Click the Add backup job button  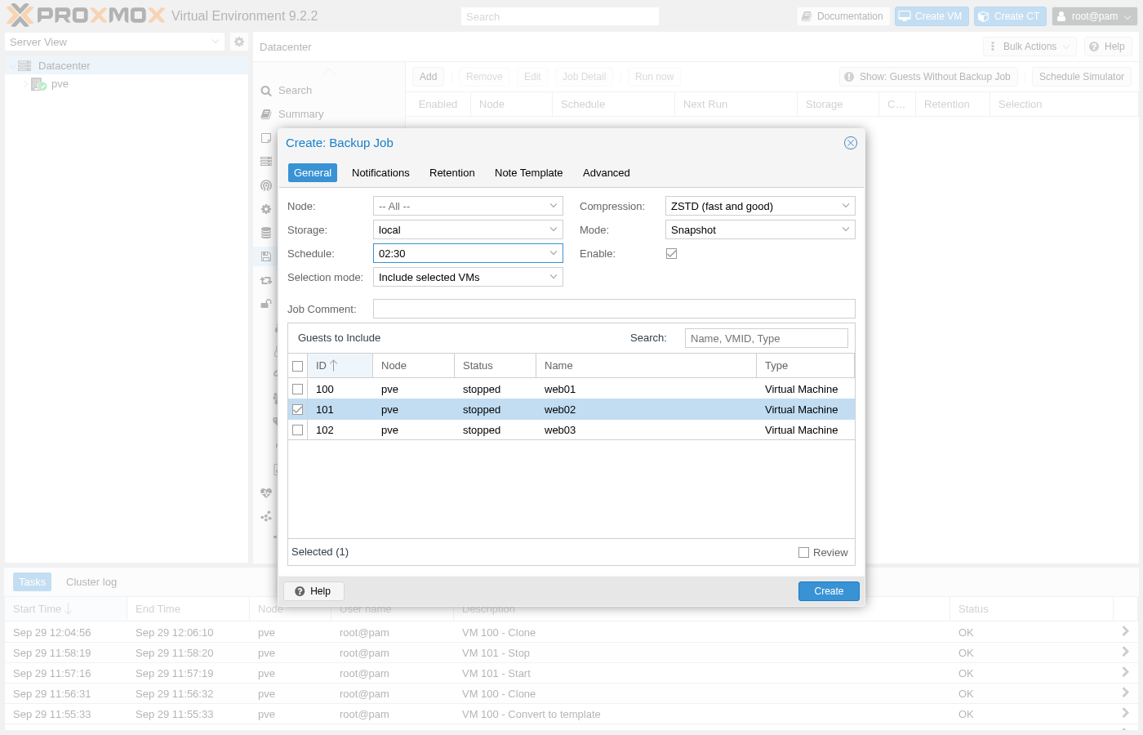click(x=429, y=77)
